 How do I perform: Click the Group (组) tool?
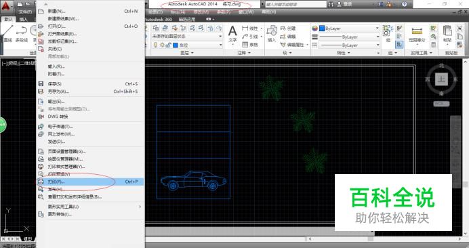click(x=388, y=33)
